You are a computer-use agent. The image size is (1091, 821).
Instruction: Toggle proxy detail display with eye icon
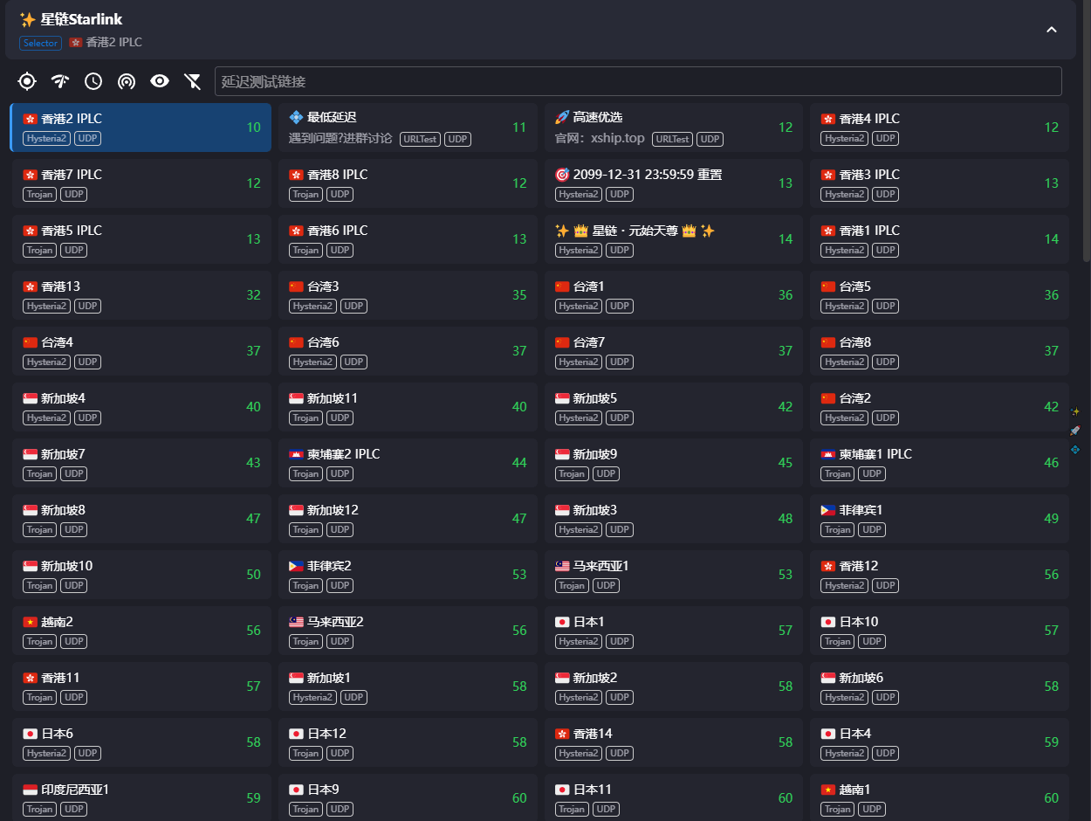160,81
